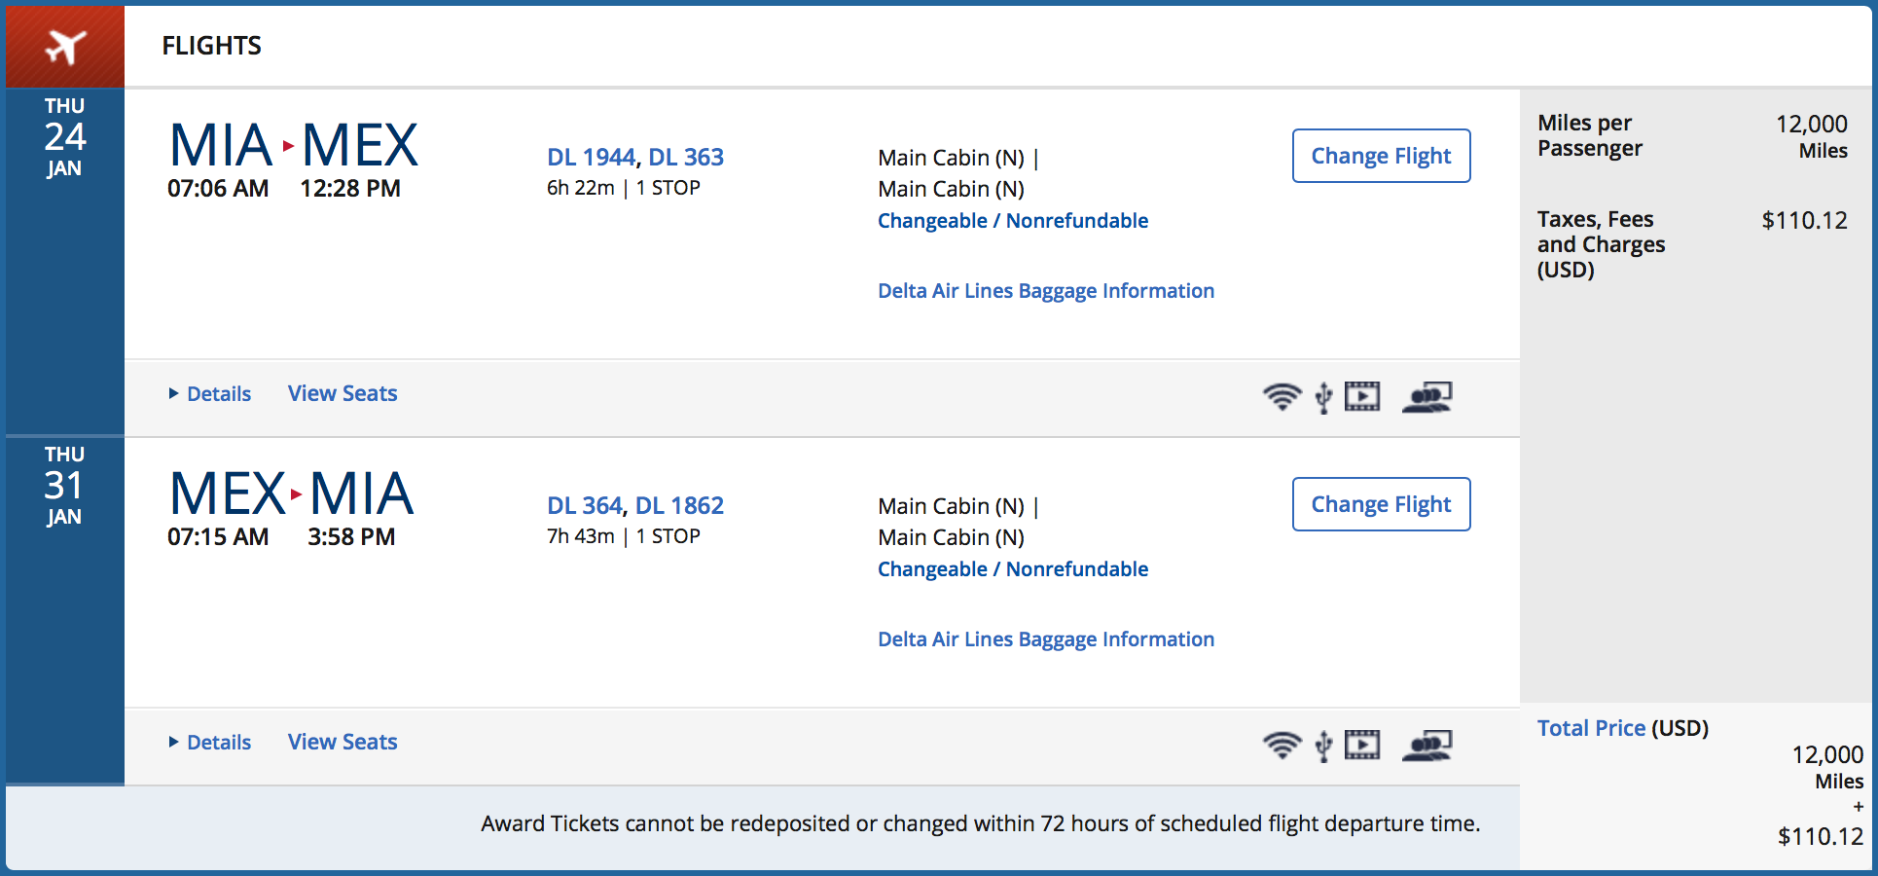
Task: Open outbound Changeable / Nonrefundable fare rules
Action: point(1012,221)
